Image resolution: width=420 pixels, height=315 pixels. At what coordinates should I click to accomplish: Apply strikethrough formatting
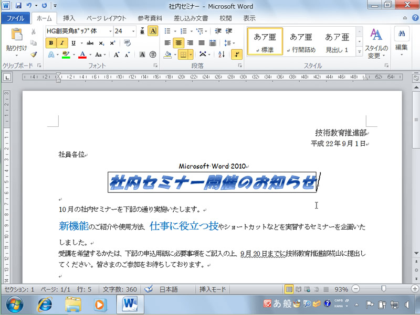tap(90, 43)
